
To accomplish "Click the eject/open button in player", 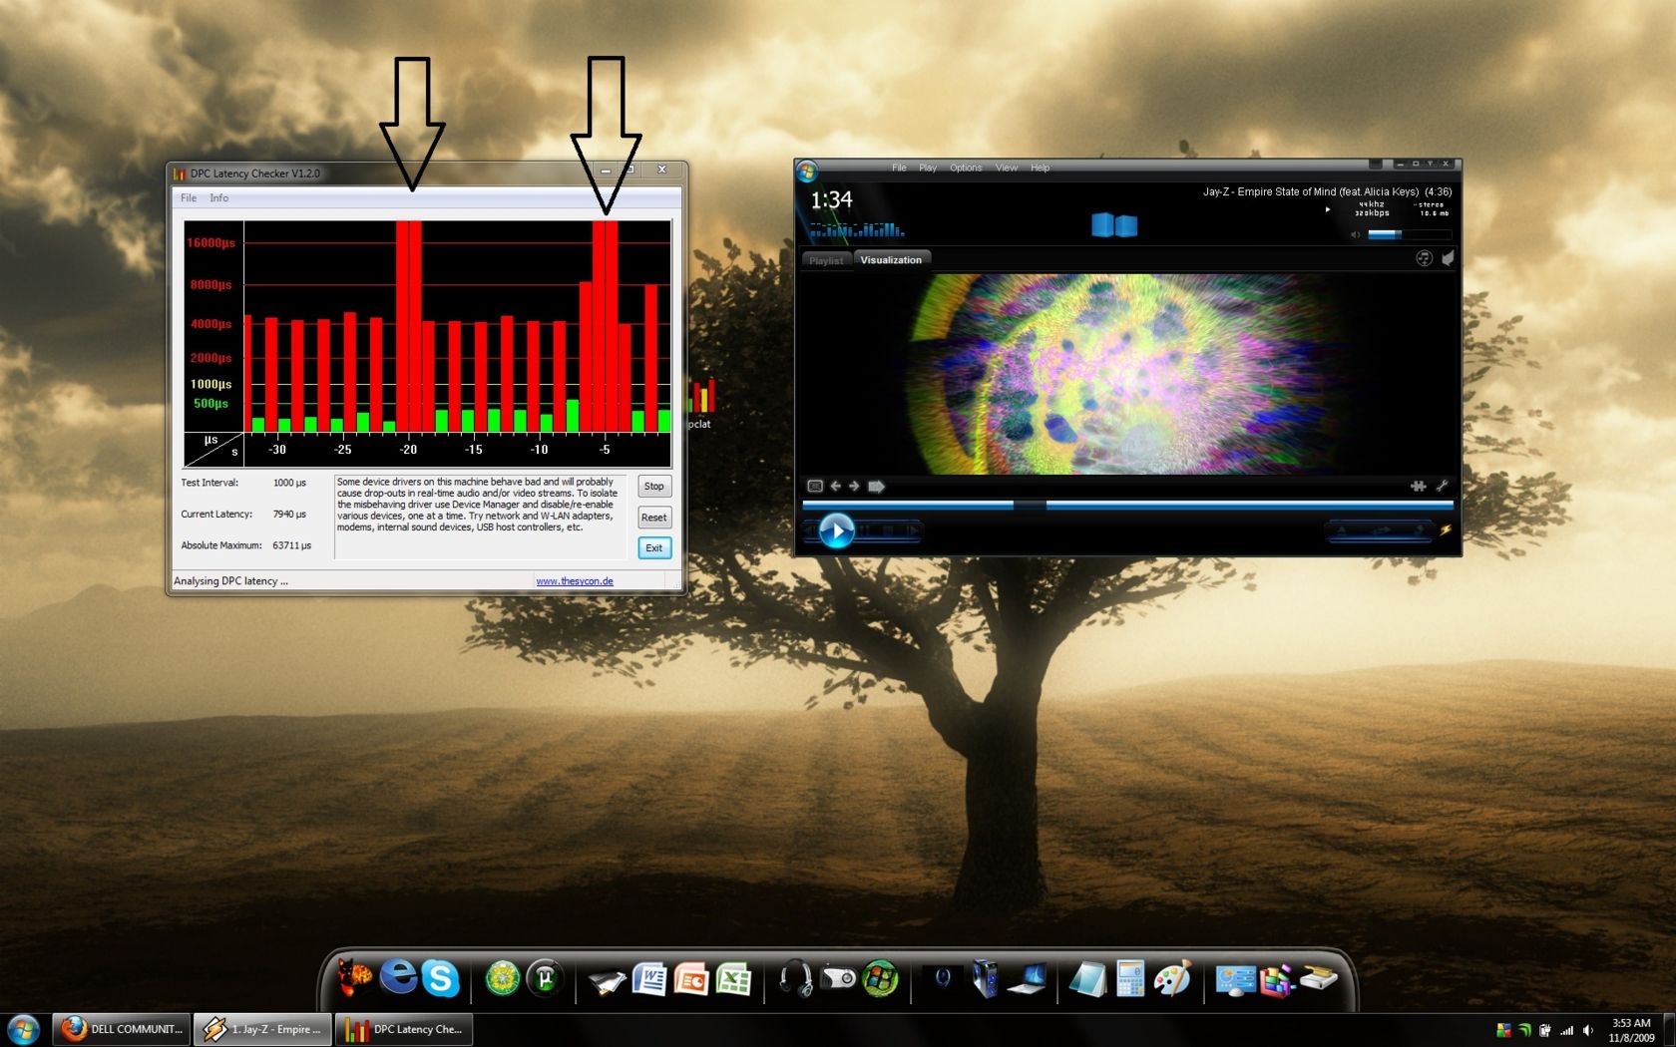I will tap(1341, 530).
